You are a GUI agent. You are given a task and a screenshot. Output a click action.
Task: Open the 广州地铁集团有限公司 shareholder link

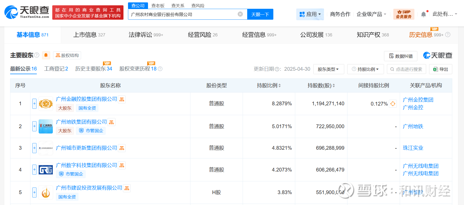point(81,122)
